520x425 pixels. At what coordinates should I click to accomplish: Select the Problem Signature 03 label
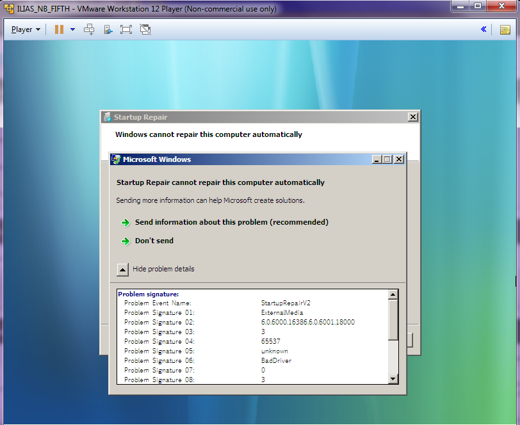tap(159, 332)
